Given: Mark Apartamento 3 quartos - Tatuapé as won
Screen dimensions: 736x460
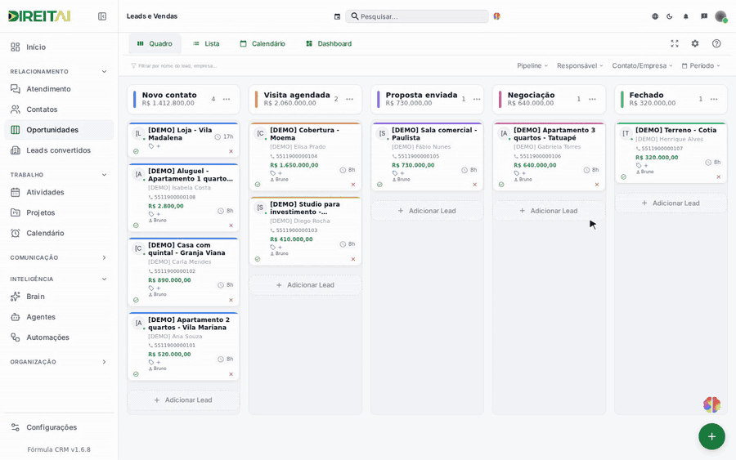Looking at the screenshot, I should click(501, 185).
